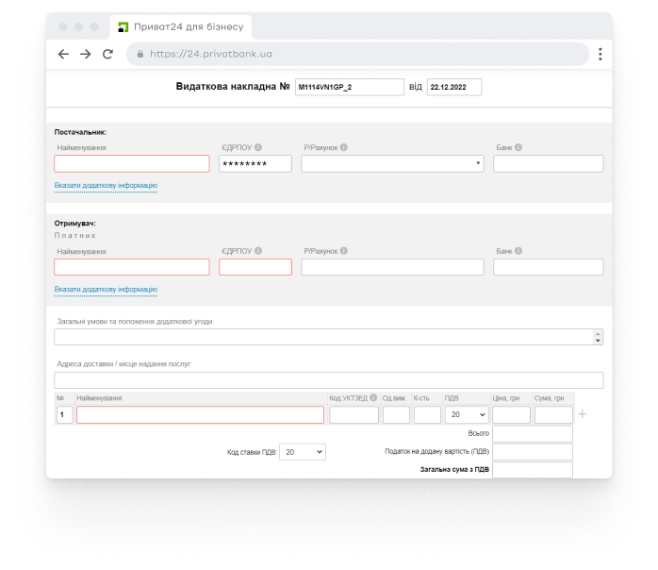Open supplier Р/Рахунок dropdown
This screenshot has height=570, width=658.
(392, 164)
